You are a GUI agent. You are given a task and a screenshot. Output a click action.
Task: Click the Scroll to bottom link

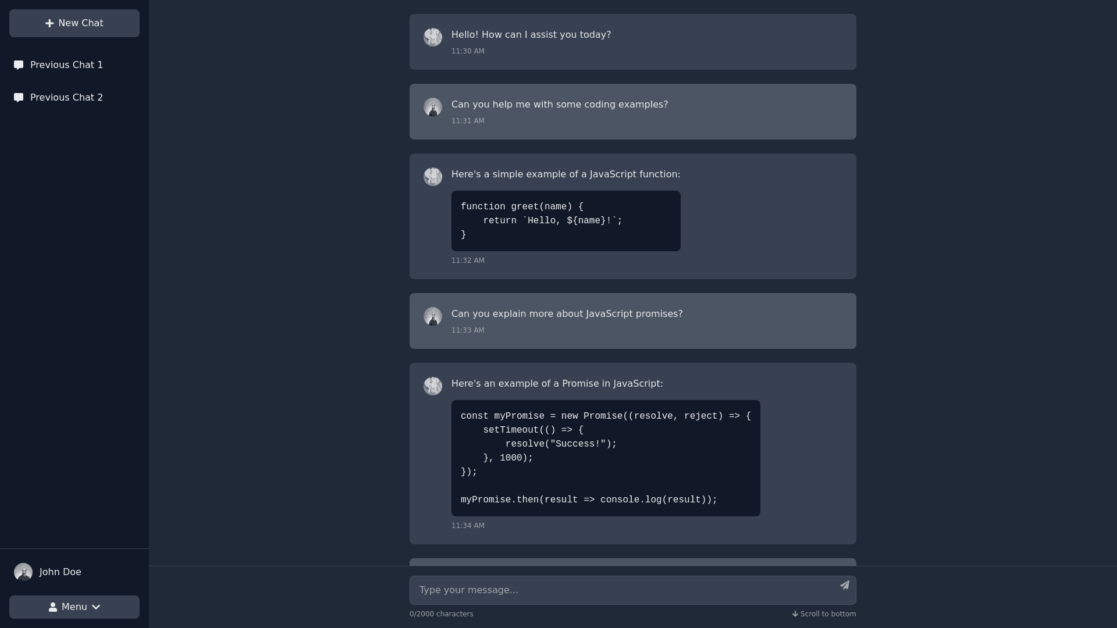(x=828, y=614)
